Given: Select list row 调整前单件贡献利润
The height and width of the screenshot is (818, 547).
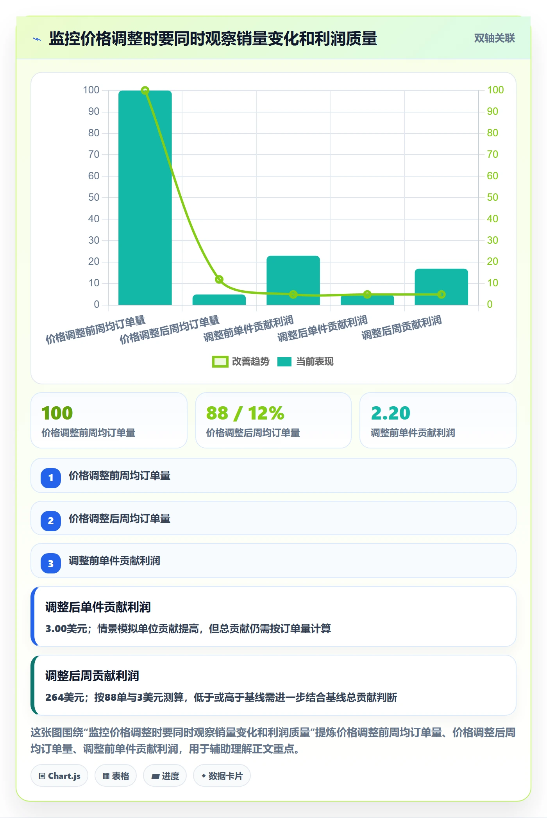Looking at the screenshot, I should [x=273, y=561].
